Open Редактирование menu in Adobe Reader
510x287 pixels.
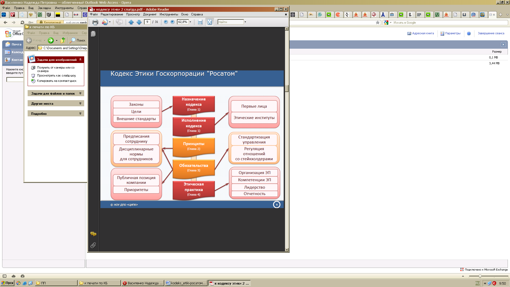click(x=112, y=14)
